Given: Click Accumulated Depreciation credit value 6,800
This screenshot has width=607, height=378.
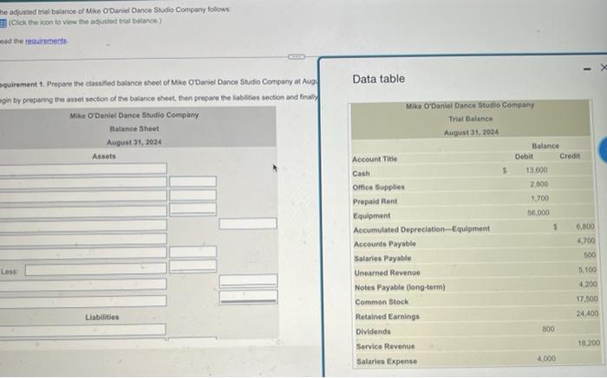Looking at the screenshot, I should coord(585,226).
